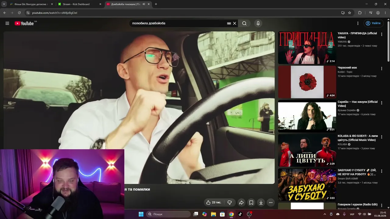
Task: Play А ЛИПИ ЦВІТУТЬ thumbnail
Action: click(x=307, y=151)
